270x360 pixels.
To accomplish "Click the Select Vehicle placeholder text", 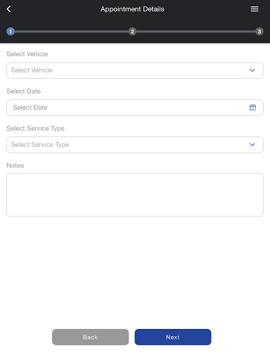I will click(x=32, y=70).
